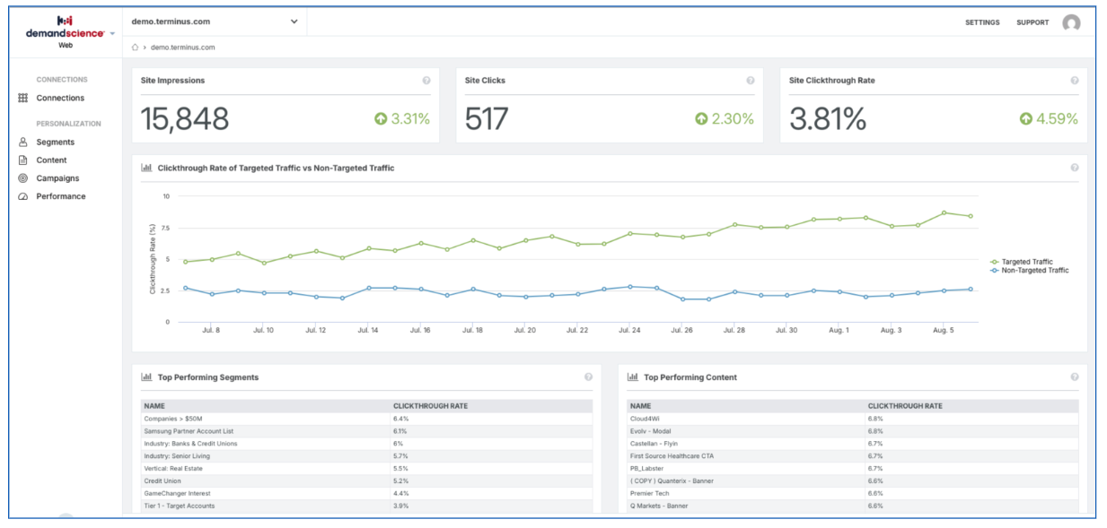Expand the demandscience Web product switcher arrow
This screenshot has height=528, width=1107.
[x=112, y=33]
